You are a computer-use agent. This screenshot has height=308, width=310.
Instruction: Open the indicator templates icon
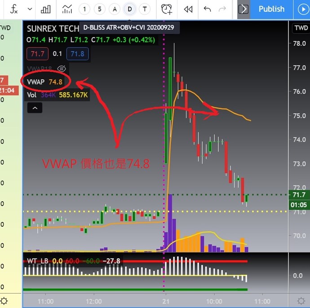(x=67, y=9)
